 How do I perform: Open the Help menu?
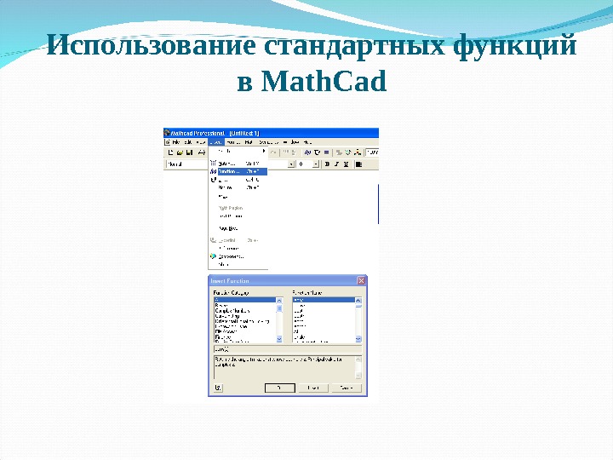tap(307, 142)
